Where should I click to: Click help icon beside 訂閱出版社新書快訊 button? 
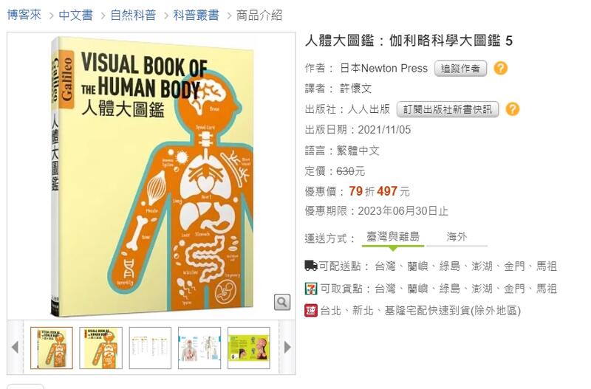tap(512, 109)
